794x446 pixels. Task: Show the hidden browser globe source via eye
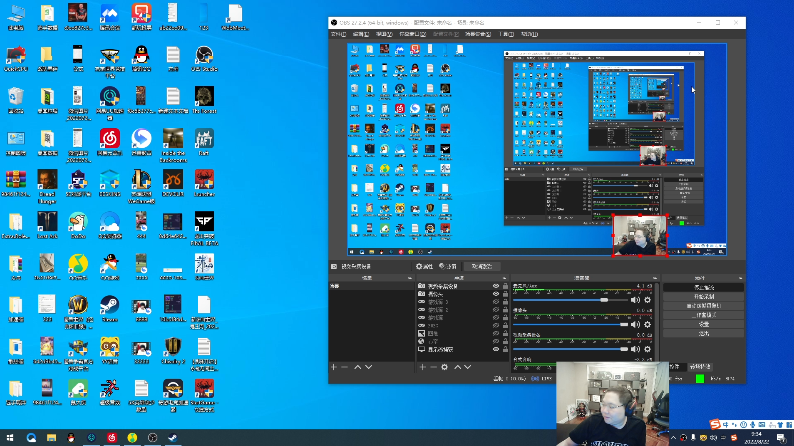click(496, 341)
